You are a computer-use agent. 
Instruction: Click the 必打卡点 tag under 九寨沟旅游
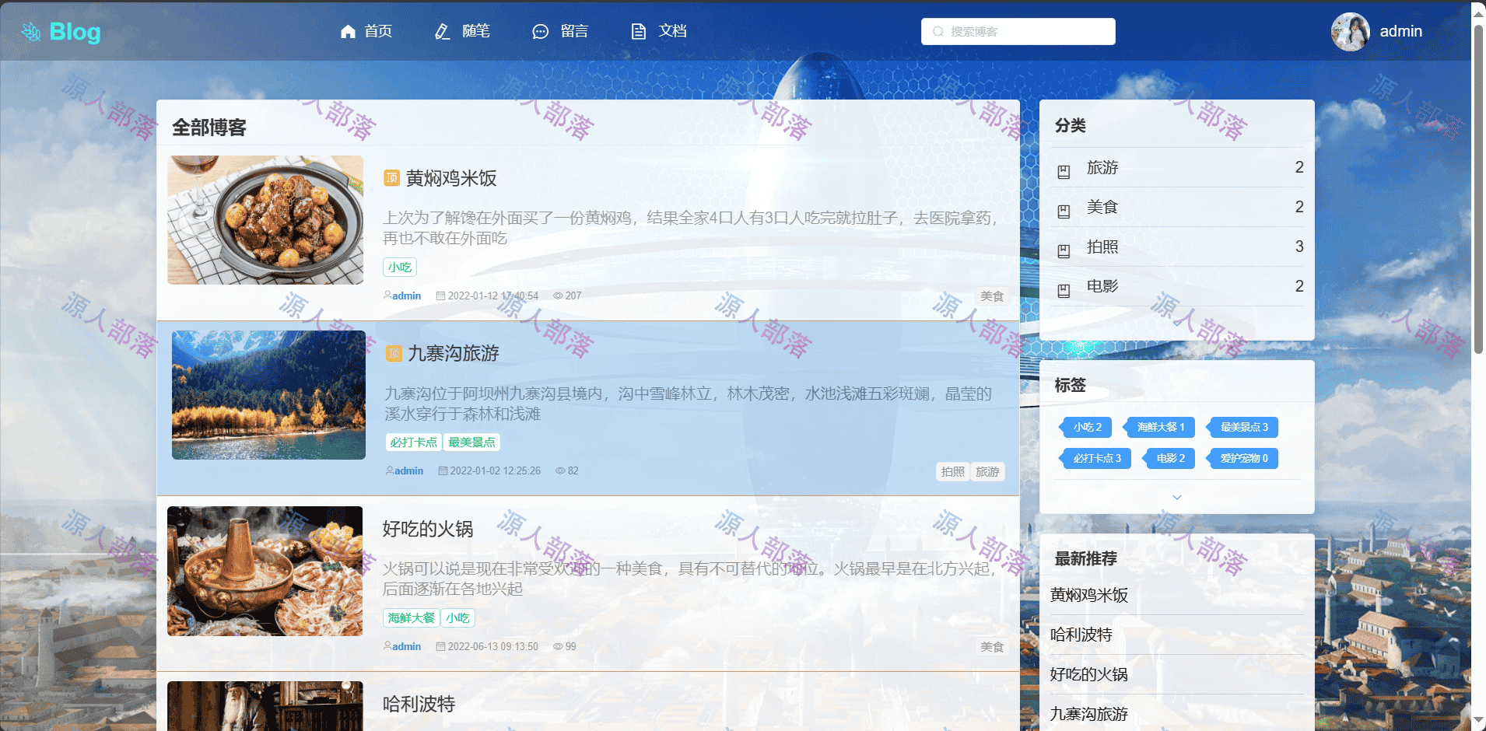(414, 442)
